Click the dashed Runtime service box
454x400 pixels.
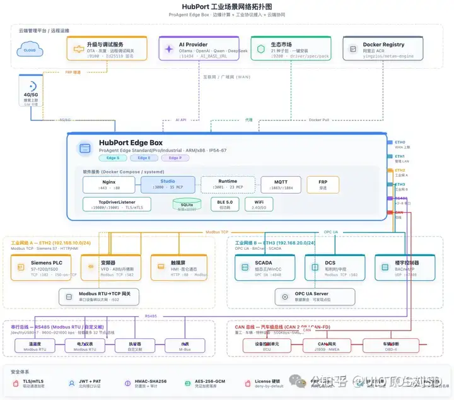[x=228, y=184]
